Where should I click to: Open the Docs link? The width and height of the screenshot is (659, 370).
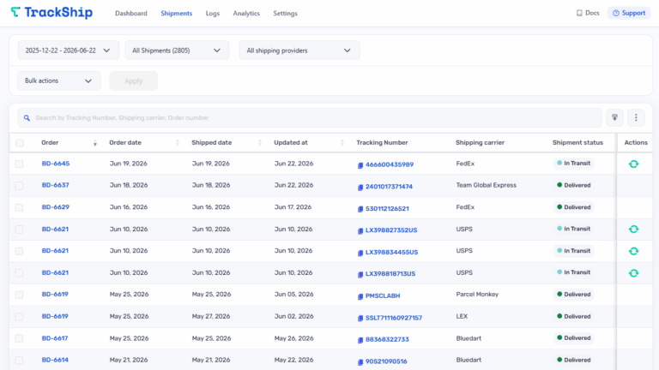point(588,13)
